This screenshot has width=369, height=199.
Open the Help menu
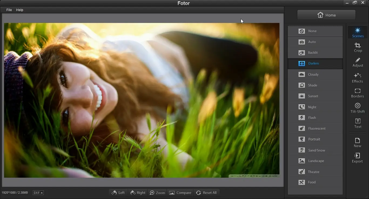coord(20,10)
